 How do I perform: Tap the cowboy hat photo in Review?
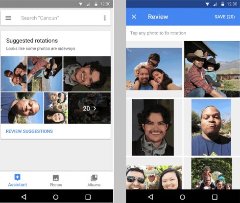212,69
